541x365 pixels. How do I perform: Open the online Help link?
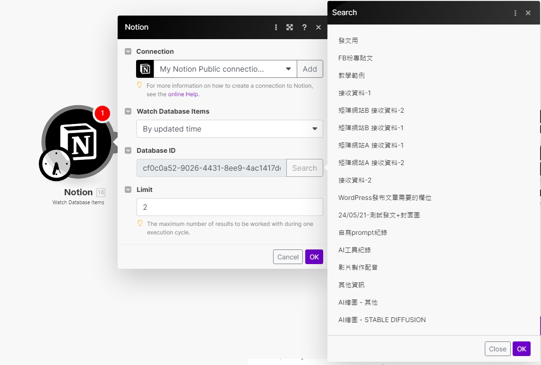pyautogui.click(x=183, y=94)
